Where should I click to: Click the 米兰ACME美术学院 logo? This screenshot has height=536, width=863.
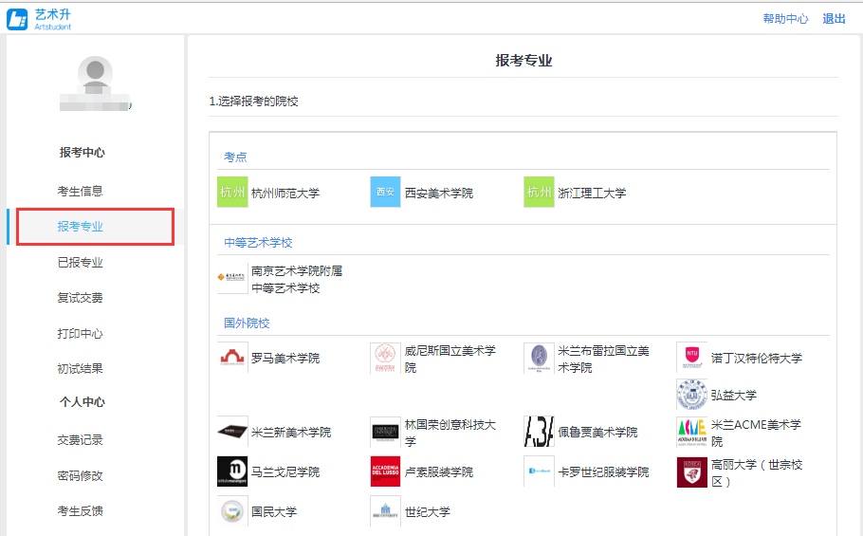click(x=691, y=432)
